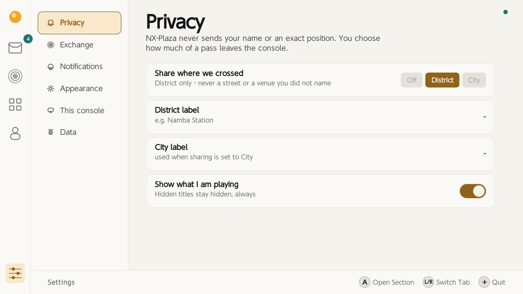This screenshot has height=294, width=523.
Task: Set sharing to City
Action: click(x=474, y=80)
